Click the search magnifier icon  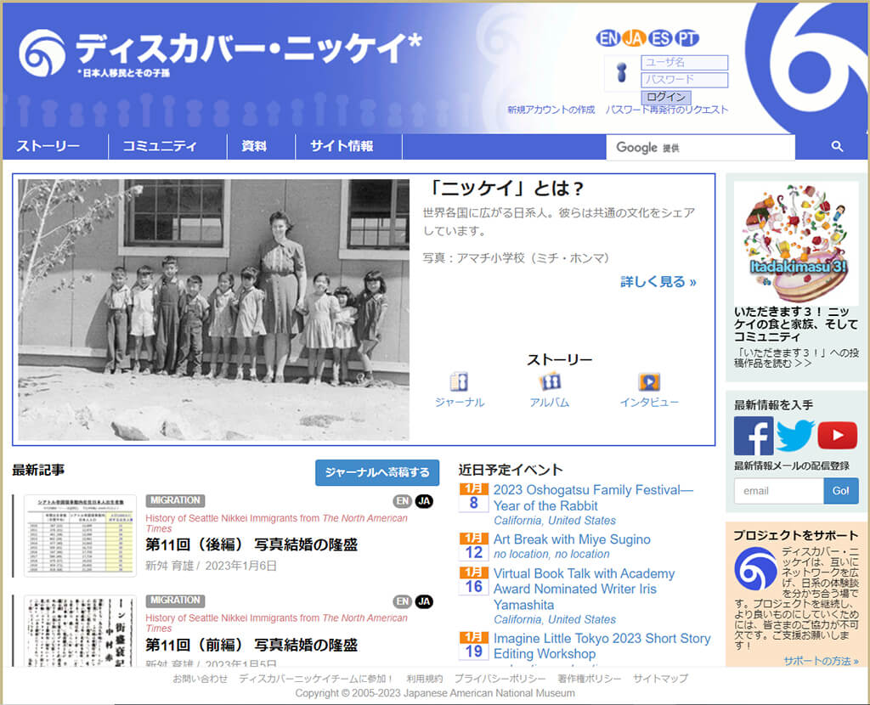point(838,146)
